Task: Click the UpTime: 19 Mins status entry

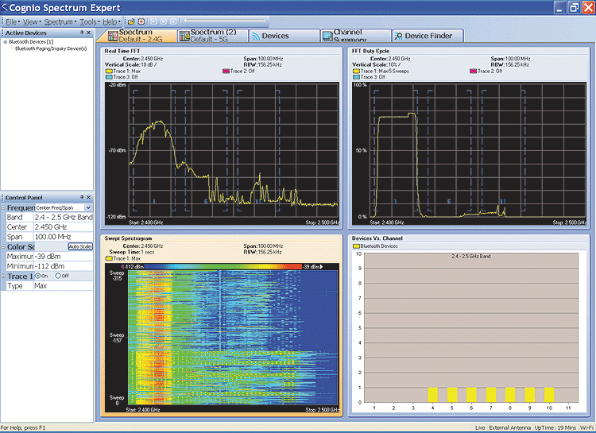Action: pyautogui.click(x=555, y=427)
